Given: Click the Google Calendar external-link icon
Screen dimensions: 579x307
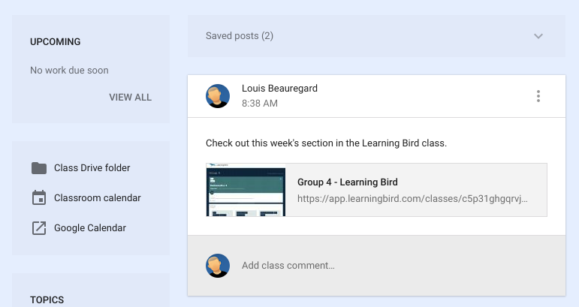Looking at the screenshot, I should tap(39, 228).
